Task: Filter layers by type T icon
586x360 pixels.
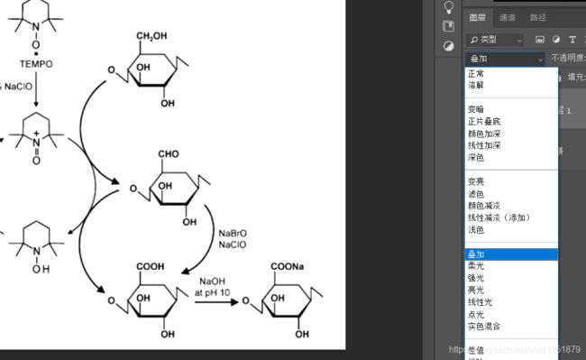Action: pyautogui.click(x=572, y=40)
